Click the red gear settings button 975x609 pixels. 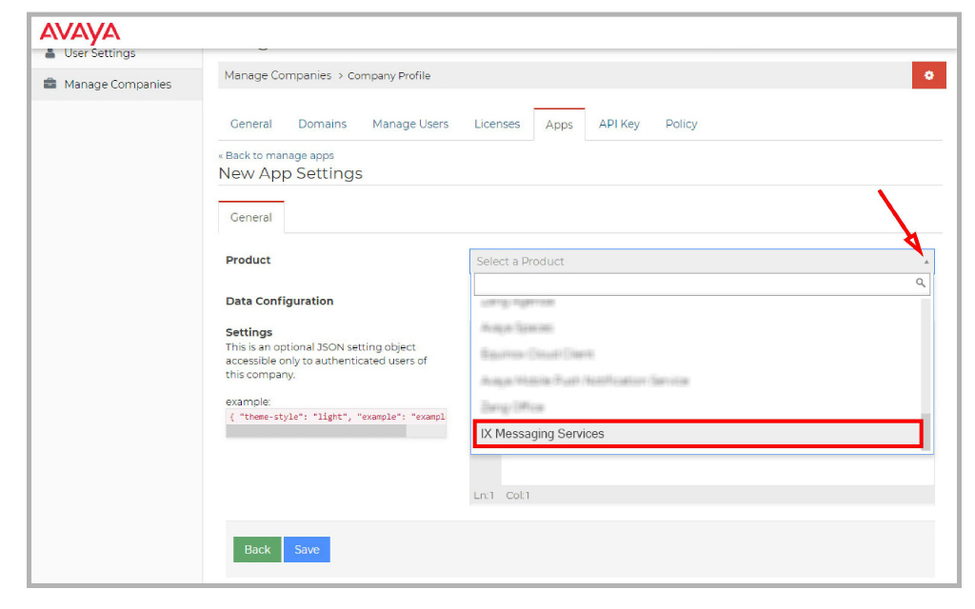[x=929, y=75]
